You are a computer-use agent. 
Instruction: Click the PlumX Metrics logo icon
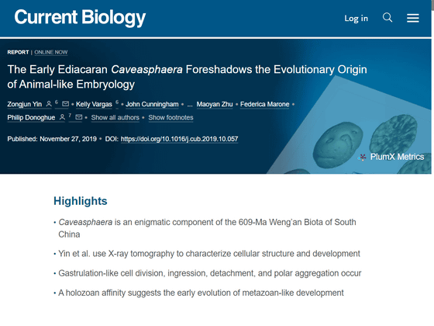pyautogui.click(x=362, y=157)
